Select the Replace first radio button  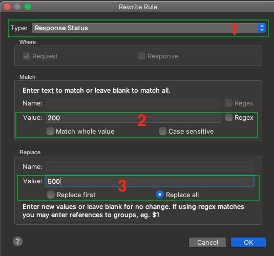coord(51,195)
